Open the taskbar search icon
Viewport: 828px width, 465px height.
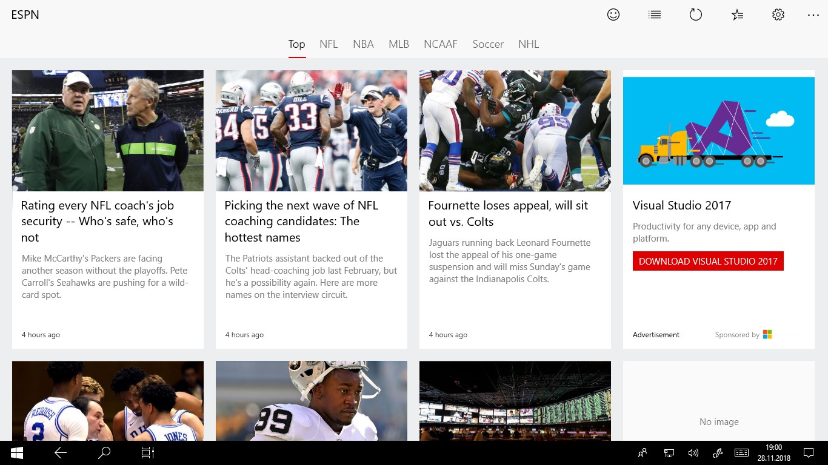click(104, 453)
